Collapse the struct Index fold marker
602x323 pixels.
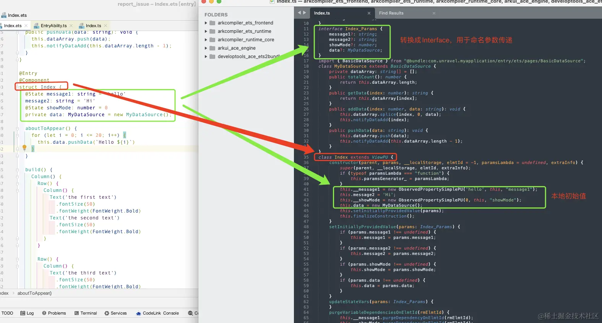pos(17,87)
